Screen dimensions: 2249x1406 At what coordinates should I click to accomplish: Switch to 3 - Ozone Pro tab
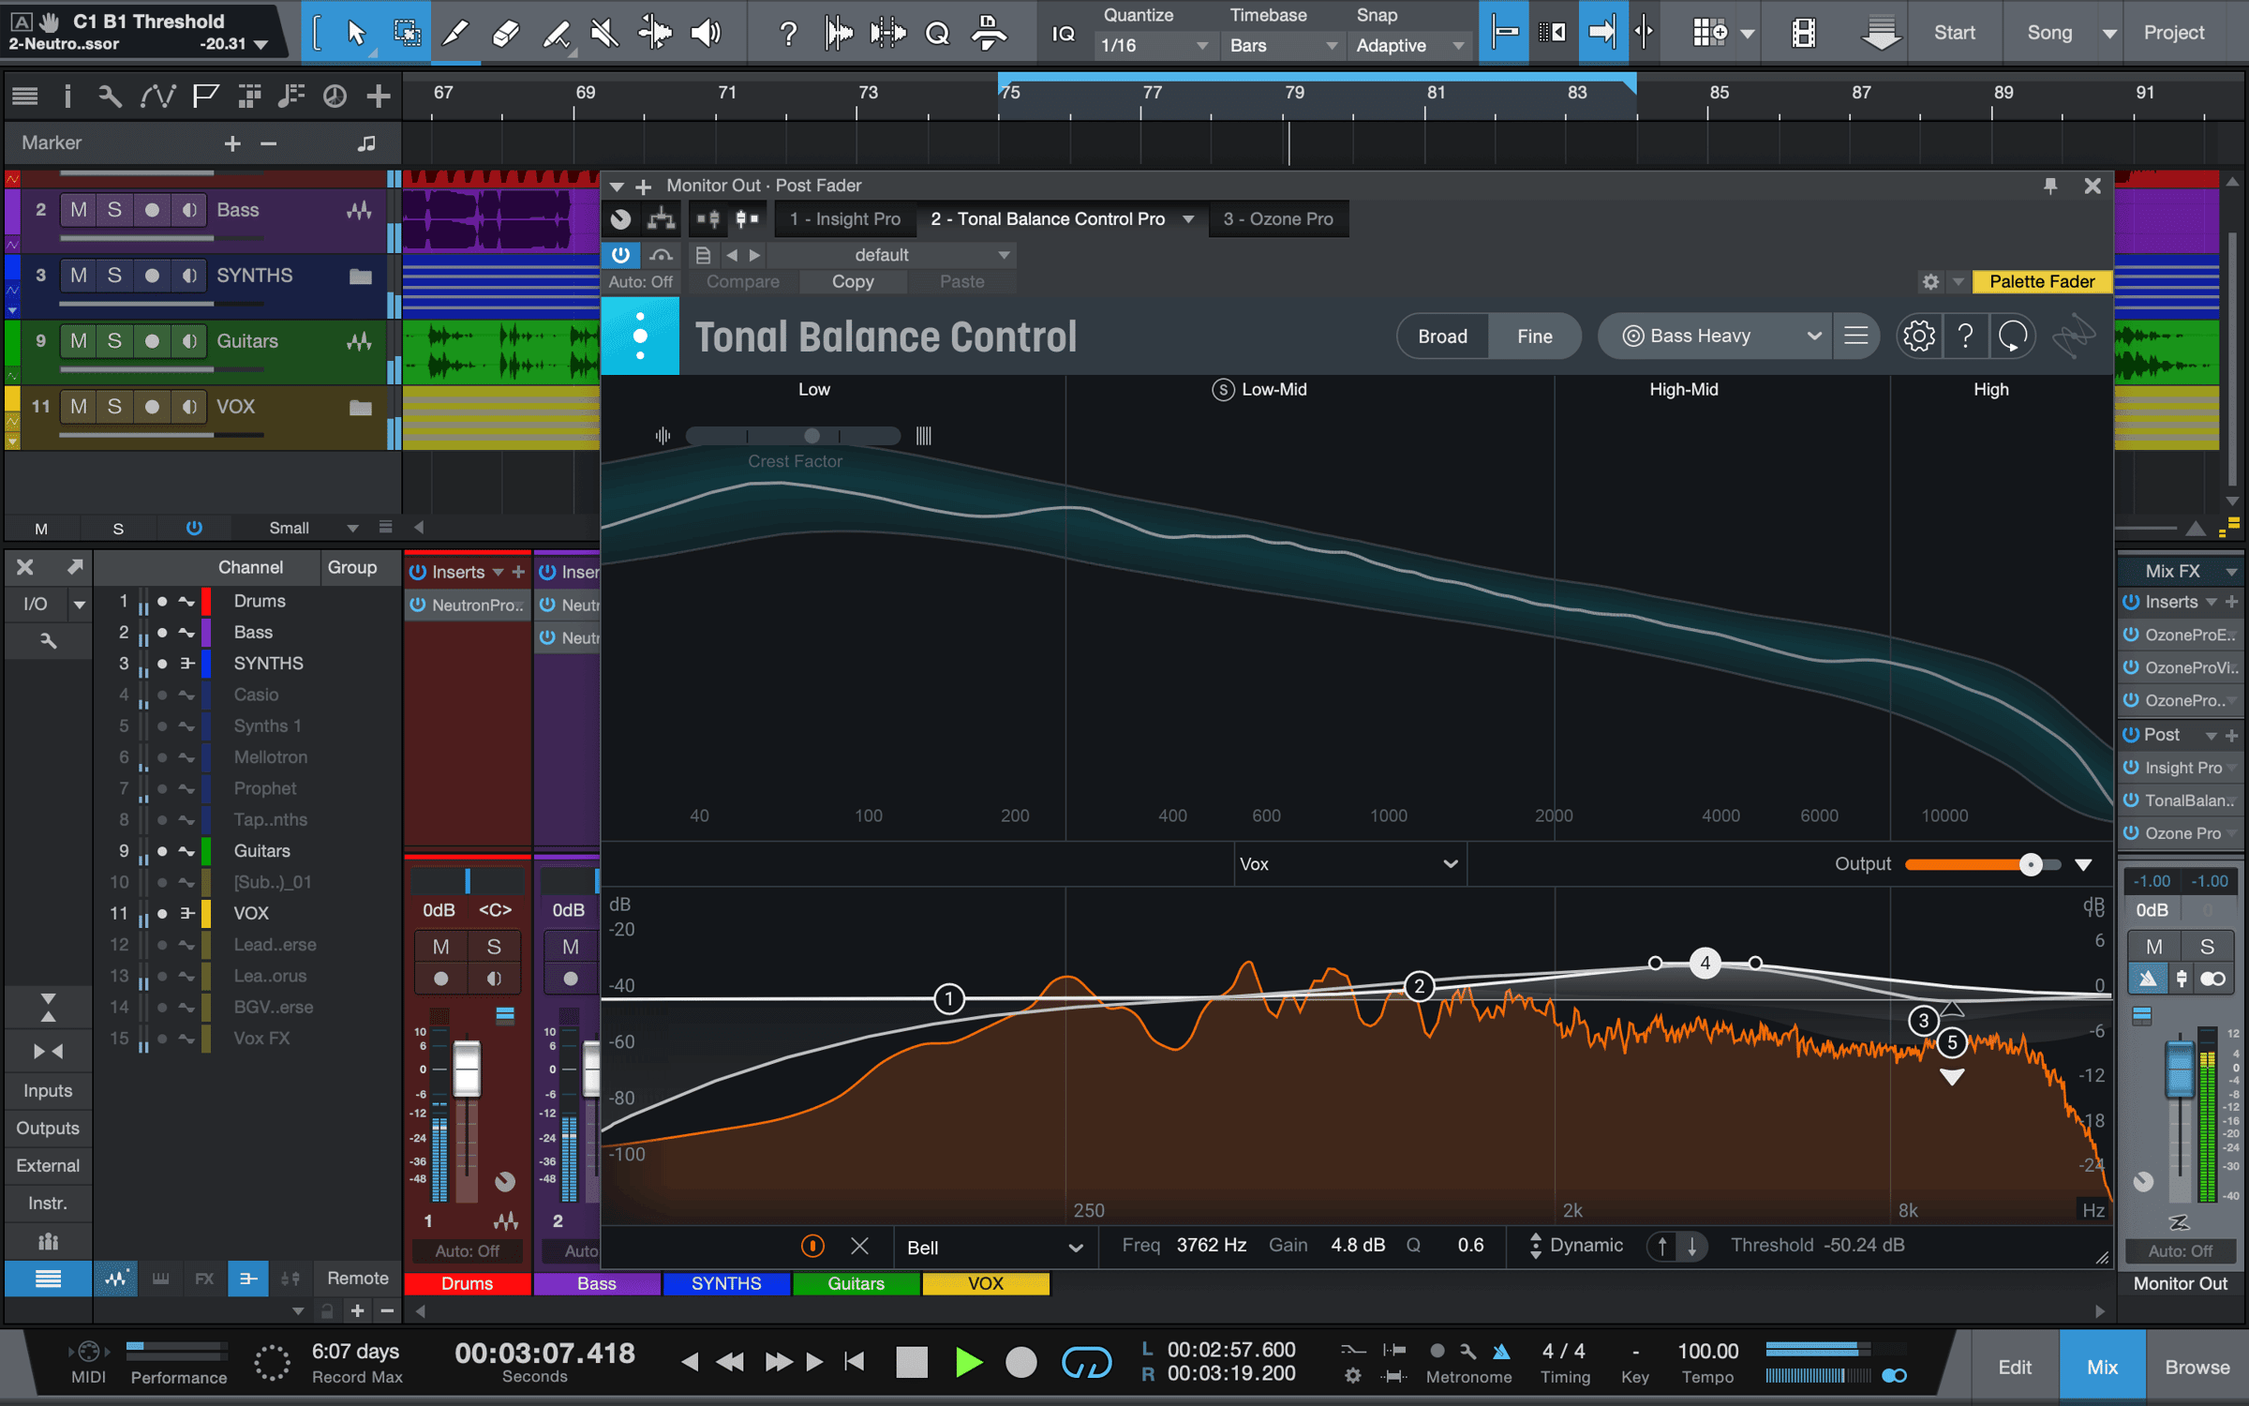1277,218
